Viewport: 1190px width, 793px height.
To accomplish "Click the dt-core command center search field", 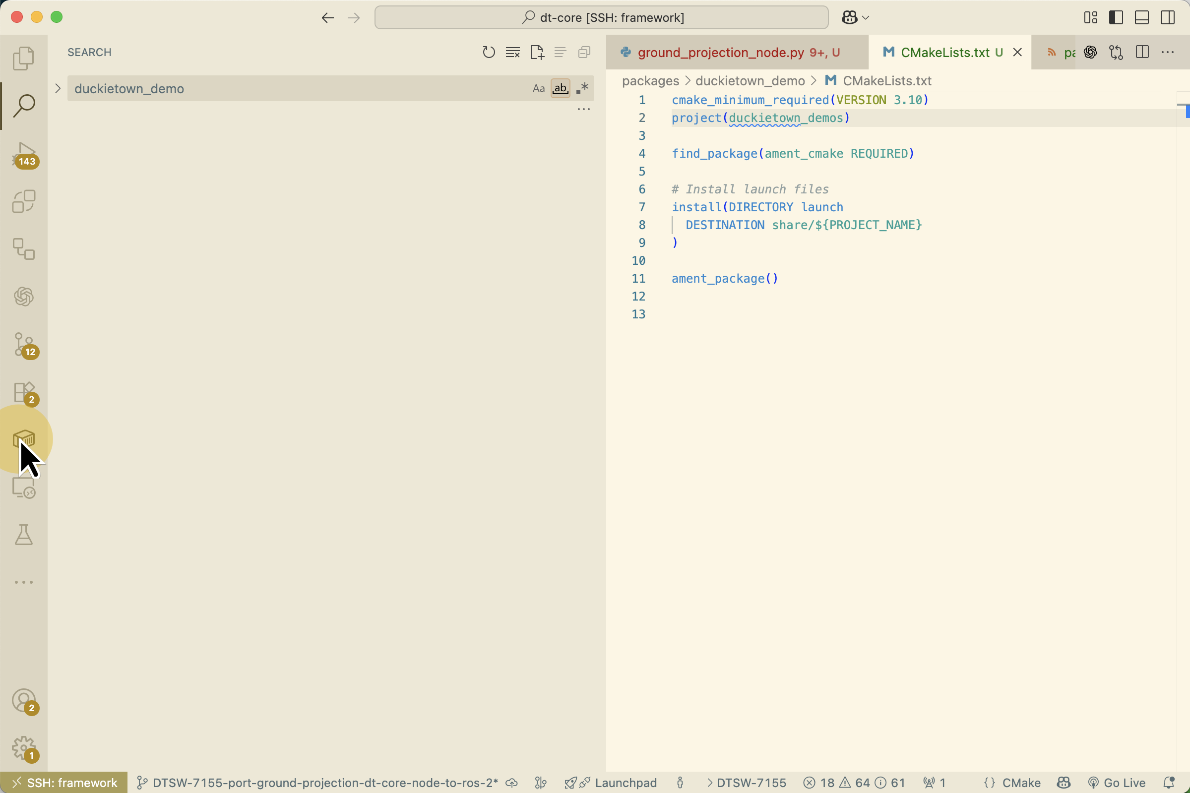I will [x=602, y=17].
